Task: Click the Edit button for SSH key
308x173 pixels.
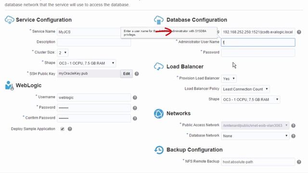Action: [127, 74]
